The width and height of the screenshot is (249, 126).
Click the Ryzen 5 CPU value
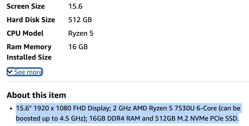point(81,33)
